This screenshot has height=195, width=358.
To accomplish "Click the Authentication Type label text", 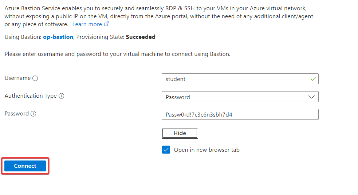I will point(31,96).
